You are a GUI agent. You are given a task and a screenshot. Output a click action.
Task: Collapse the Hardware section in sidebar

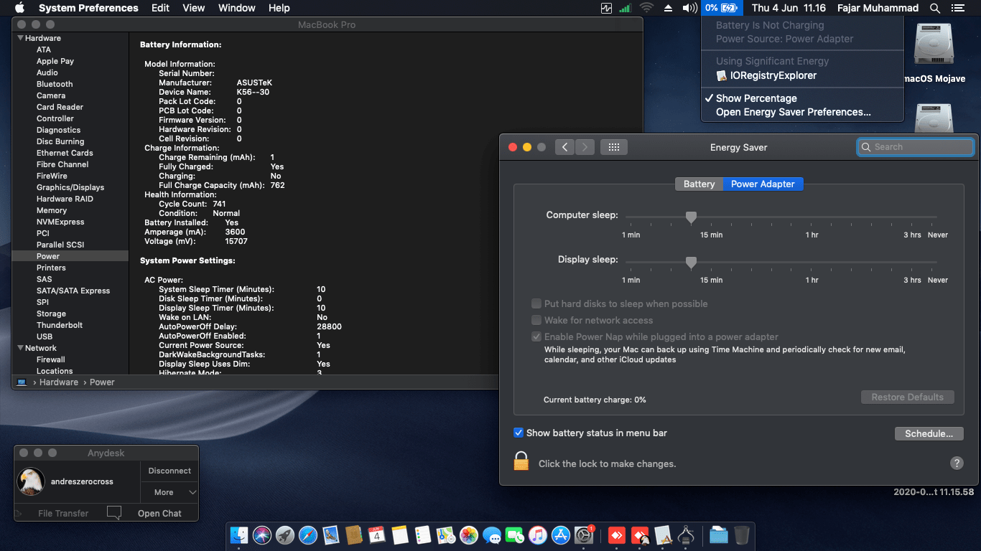click(20, 38)
